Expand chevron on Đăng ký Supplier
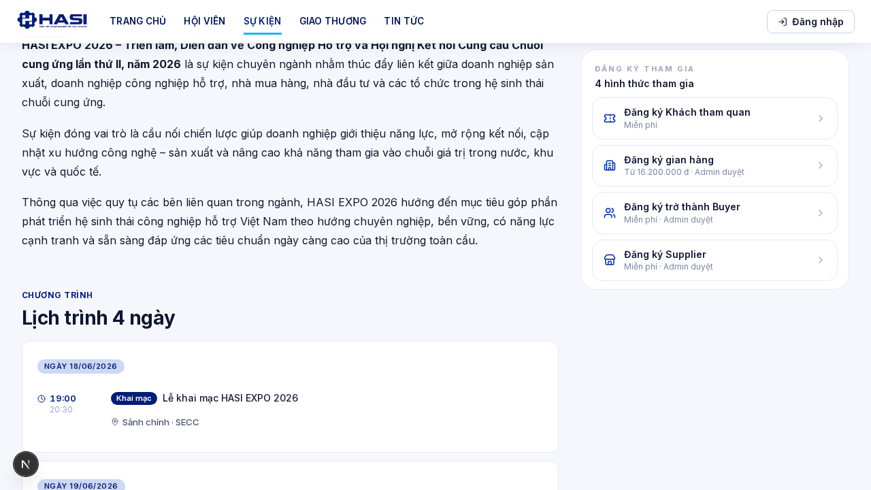The image size is (871, 490). (820, 260)
